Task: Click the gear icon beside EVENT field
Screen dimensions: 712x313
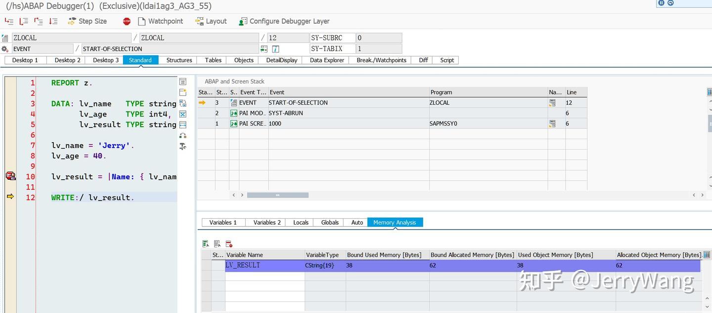Action: (x=5, y=49)
